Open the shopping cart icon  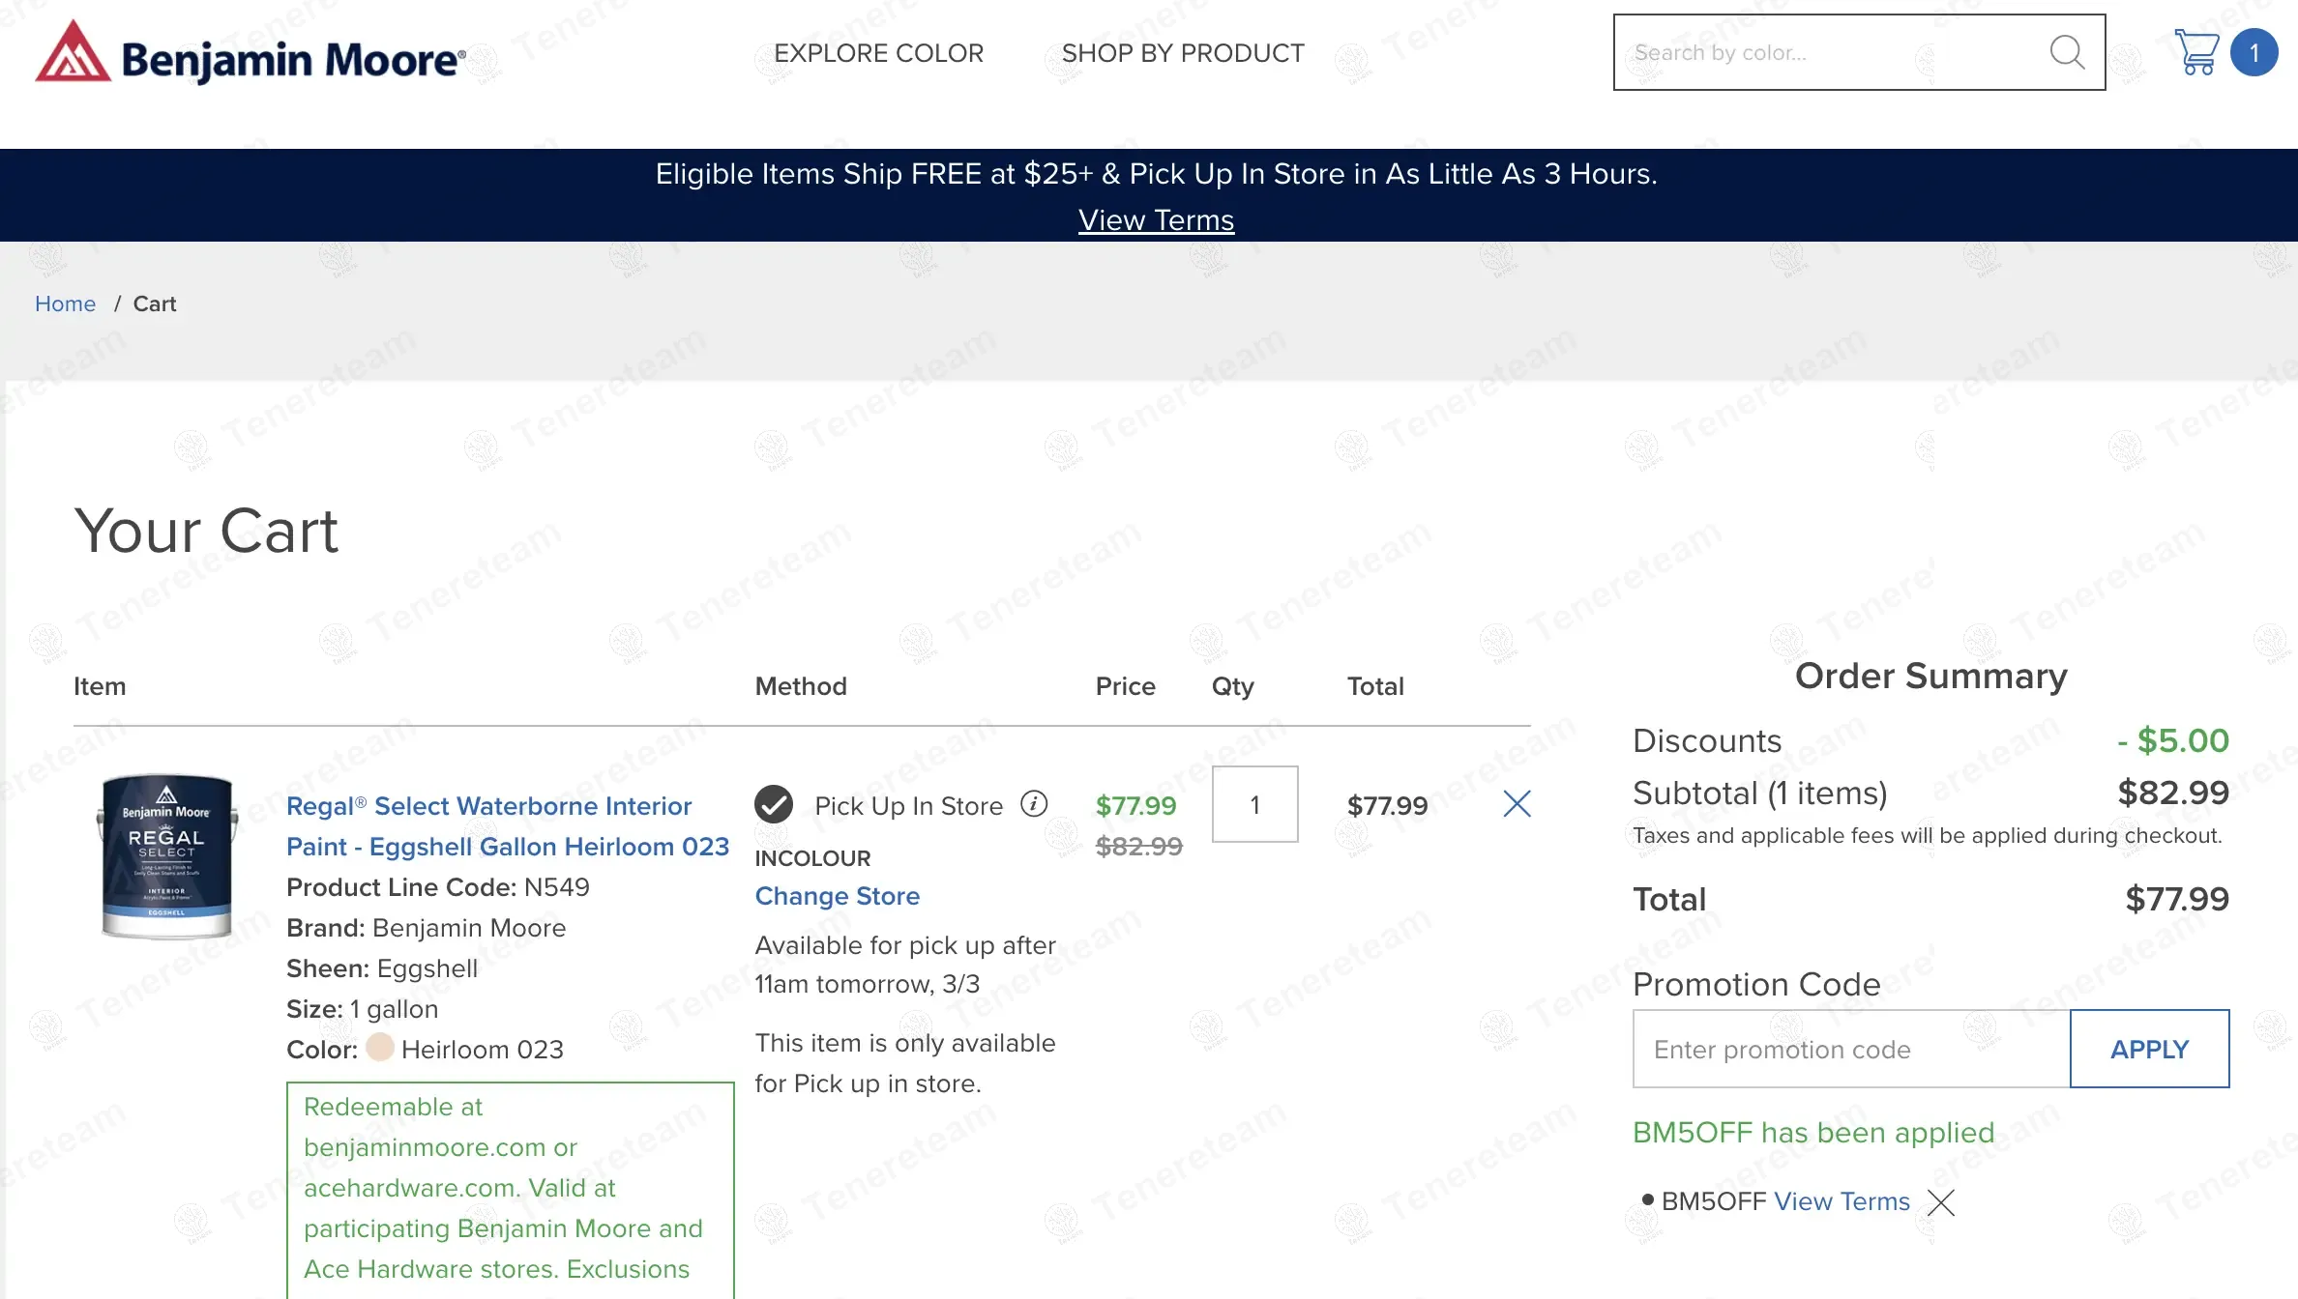click(x=2195, y=52)
